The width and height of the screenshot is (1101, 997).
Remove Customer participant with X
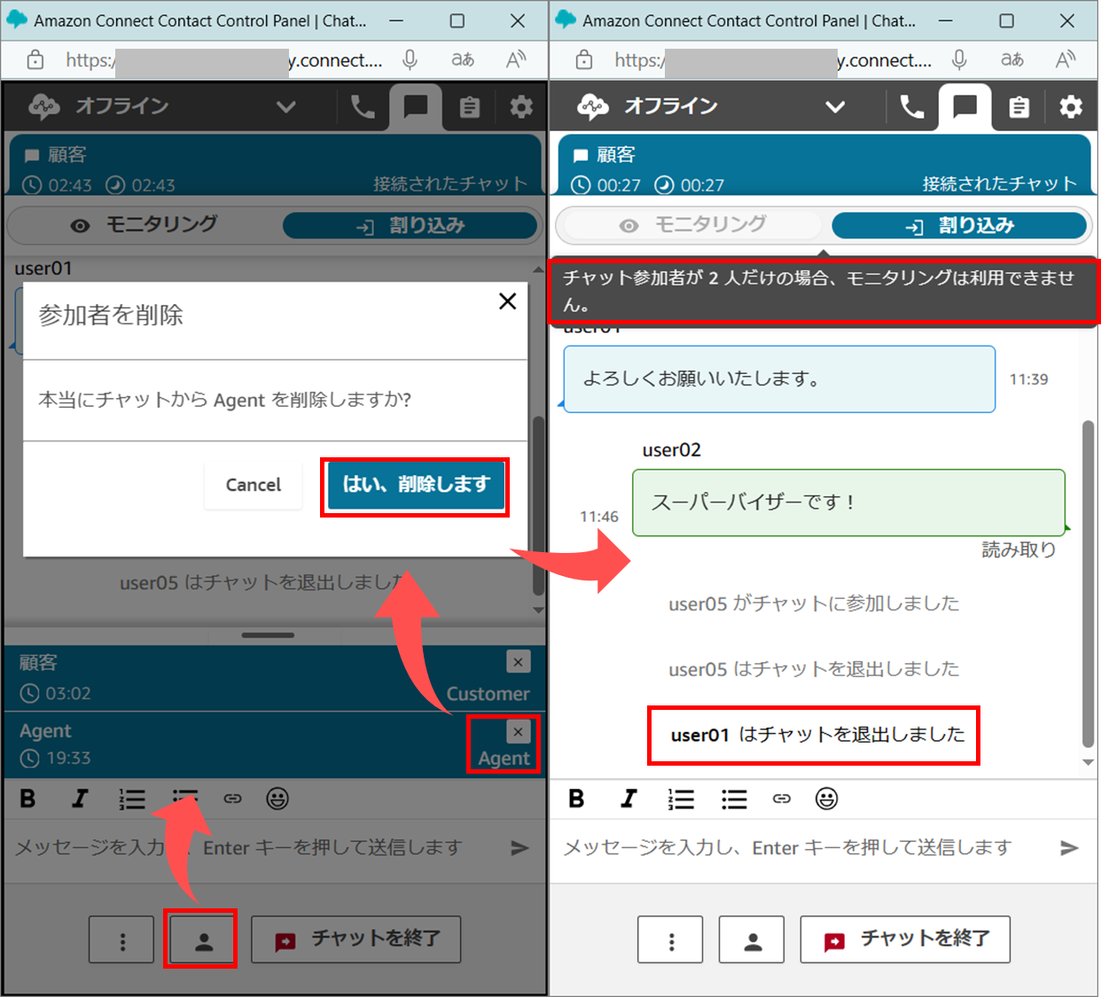click(x=519, y=661)
